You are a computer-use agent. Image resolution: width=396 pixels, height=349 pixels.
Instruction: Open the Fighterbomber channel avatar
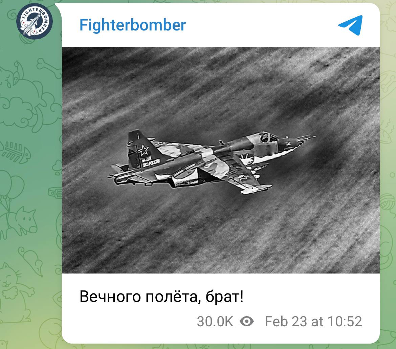(34, 21)
